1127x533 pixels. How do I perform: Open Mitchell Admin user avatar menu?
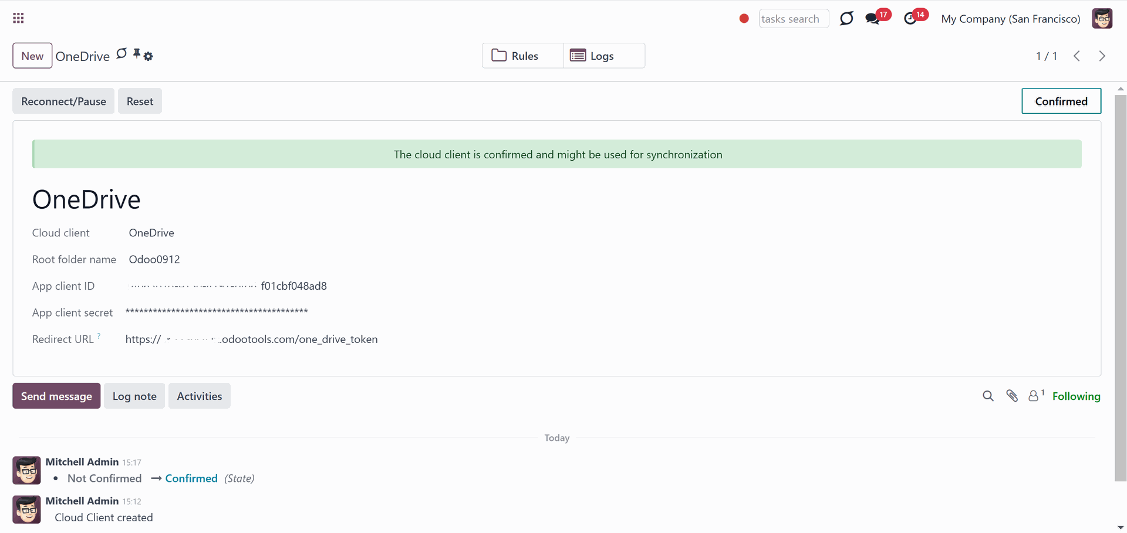point(1102,18)
